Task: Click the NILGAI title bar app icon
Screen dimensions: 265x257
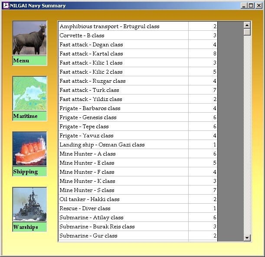Action: coord(6,6)
